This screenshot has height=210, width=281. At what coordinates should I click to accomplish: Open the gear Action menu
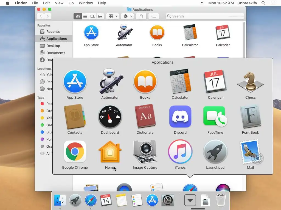(127, 16)
